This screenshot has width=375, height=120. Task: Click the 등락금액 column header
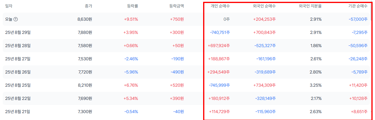[177, 6]
